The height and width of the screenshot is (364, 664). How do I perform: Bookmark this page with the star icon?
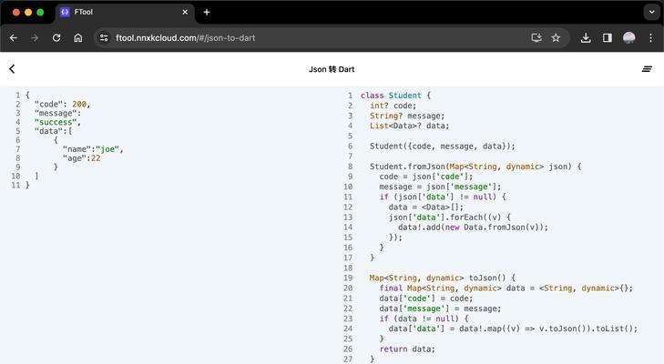pos(556,38)
